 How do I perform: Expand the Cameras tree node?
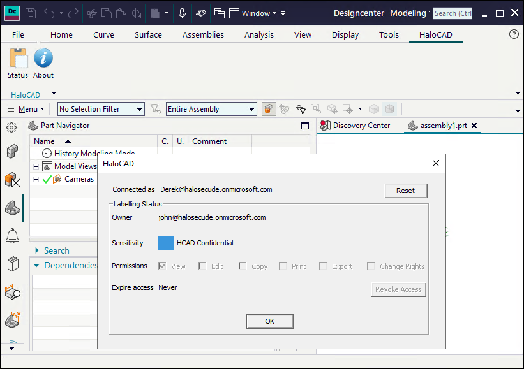coord(36,179)
